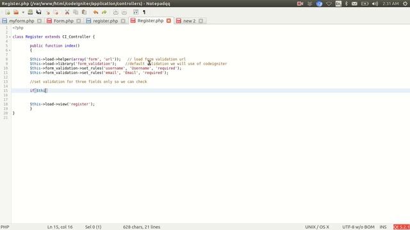Screen dimensions: 410x230
Task: Click the Cut scissors icon
Action: click(x=67, y=12)
